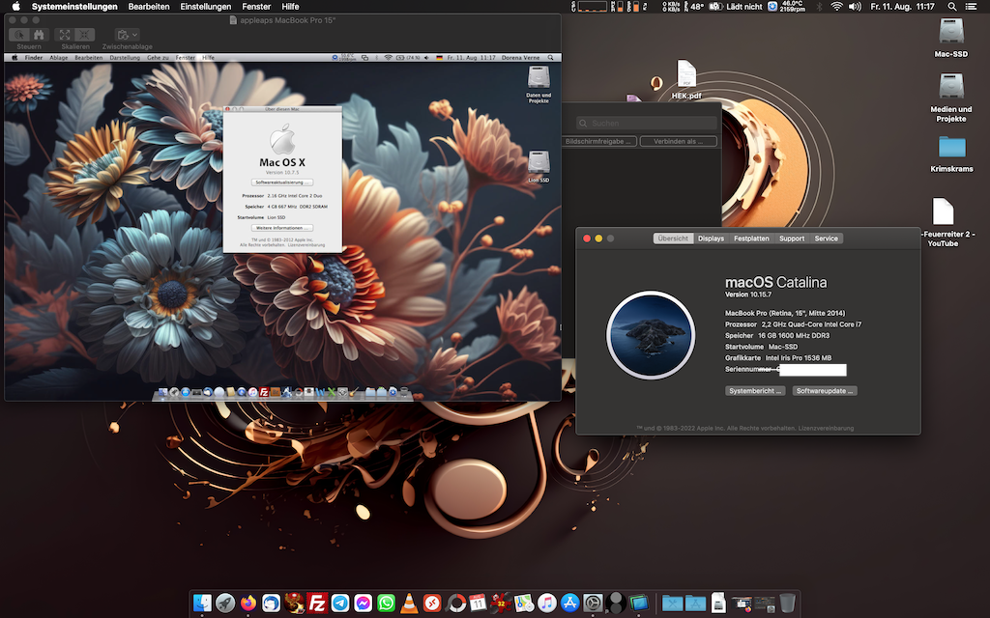The image size is (990, 618).
Task: Launch FileZilla from the Dock
Action: pyautogui.click(x=317, y=603)
